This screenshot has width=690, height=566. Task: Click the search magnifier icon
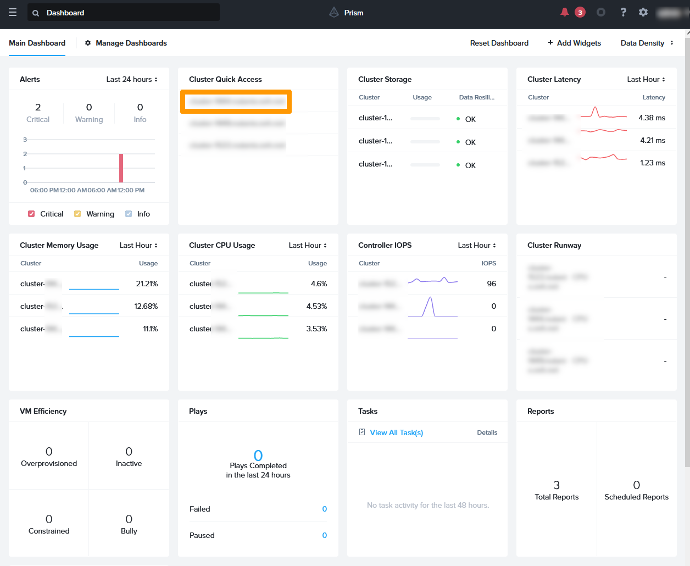[x=36, y=13]
